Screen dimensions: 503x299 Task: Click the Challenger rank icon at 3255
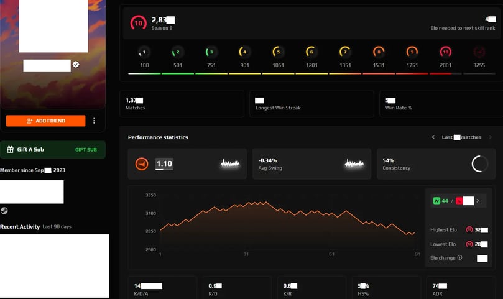[479, 52]
